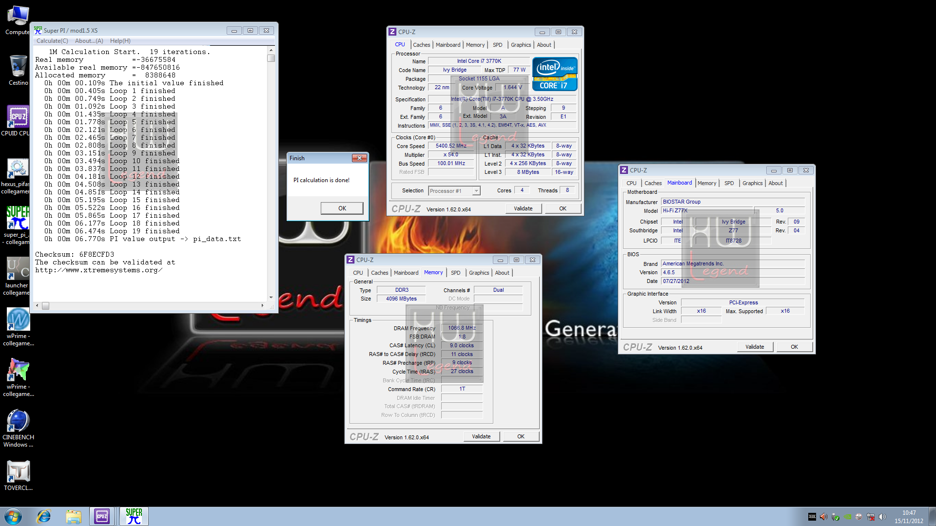Open About tab in top CPU-Z

544,45
